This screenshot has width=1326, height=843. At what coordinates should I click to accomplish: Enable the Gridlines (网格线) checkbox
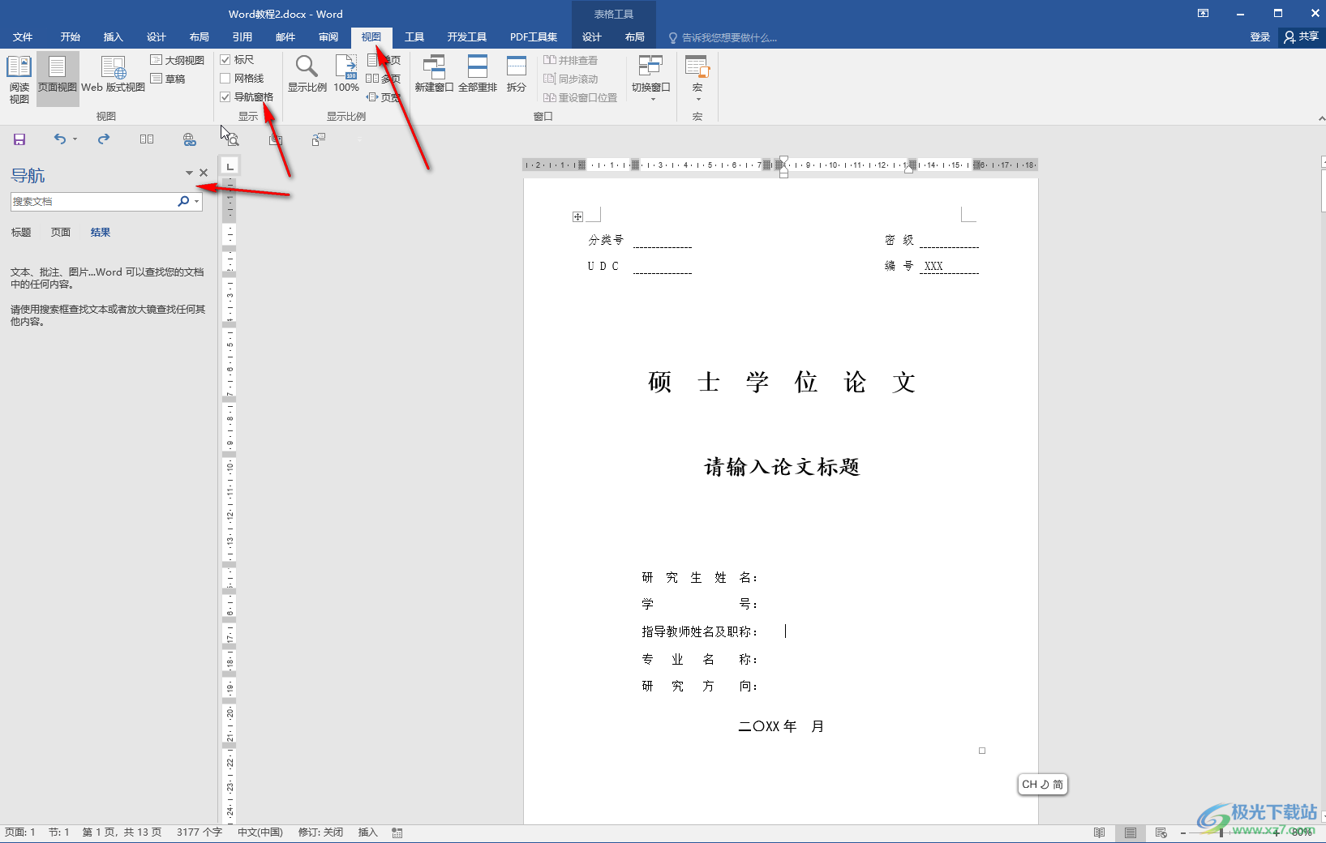point(225,79)
